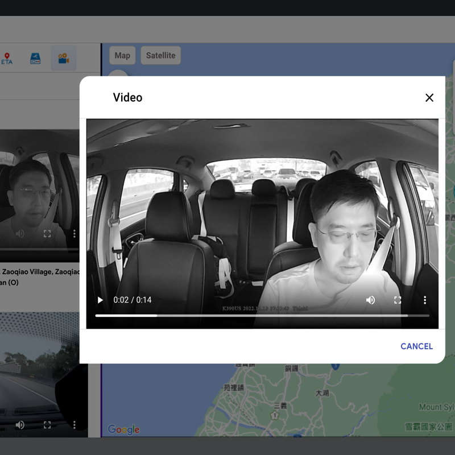Seek along the dialog video progress bar
Image resolution: width=455 pixels, height=455 pixels.
point(262,315)
